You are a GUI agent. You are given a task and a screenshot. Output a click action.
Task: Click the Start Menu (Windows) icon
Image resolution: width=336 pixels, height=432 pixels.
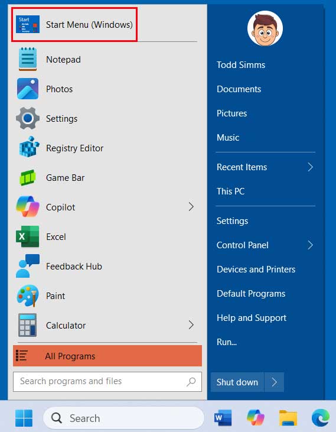(28, 24)
